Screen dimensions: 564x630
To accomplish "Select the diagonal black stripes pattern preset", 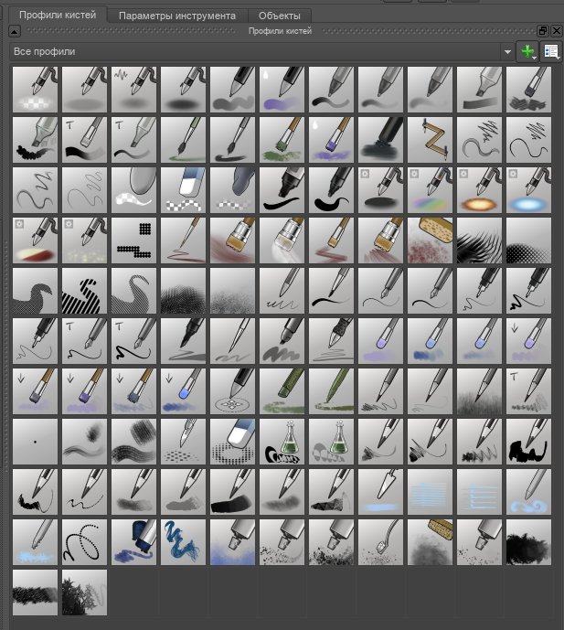I will pos(84,291).
